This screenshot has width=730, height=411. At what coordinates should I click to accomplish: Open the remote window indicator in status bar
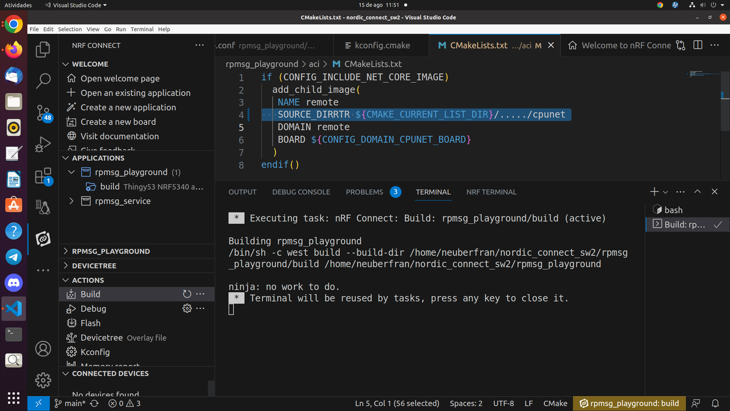point(38,403)
